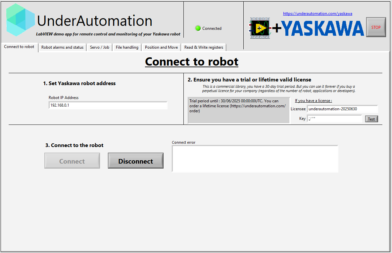The height and width of the screenshot is (253, 392).
Task: Click the Test license button
Action: coord(371,119)
